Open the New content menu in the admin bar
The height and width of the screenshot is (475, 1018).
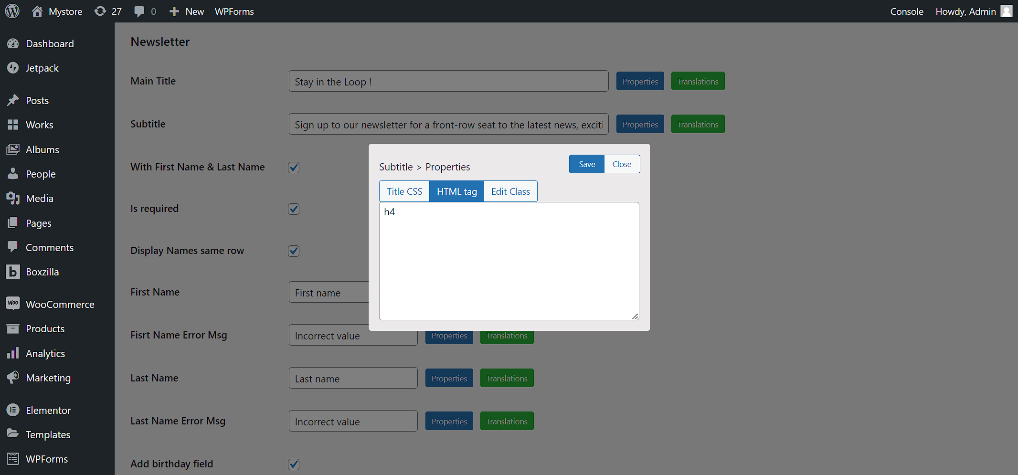coord(186,11)
